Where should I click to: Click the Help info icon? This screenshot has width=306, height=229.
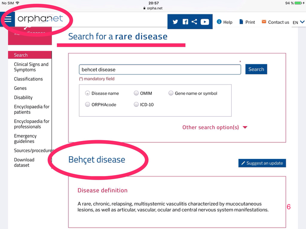point(219,22)
